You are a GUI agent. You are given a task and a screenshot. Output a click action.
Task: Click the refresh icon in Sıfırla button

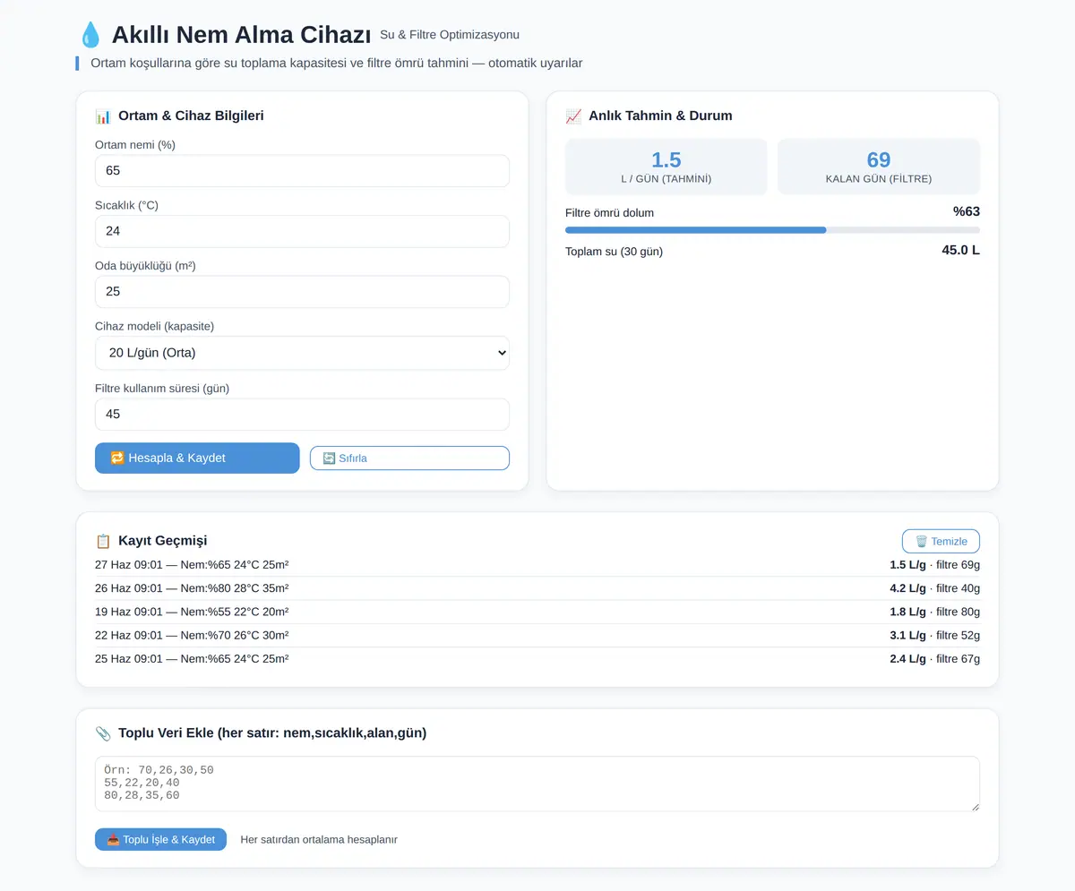[x=329, y=458]
